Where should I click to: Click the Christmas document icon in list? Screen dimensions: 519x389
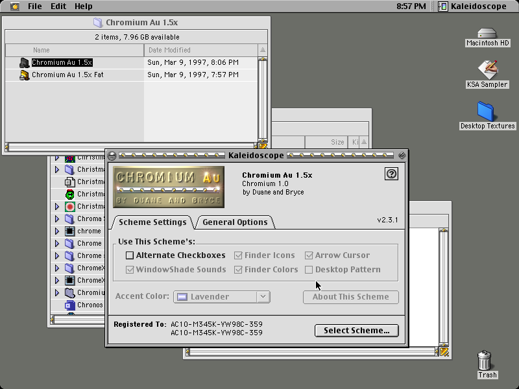click(x=69, y=182)
